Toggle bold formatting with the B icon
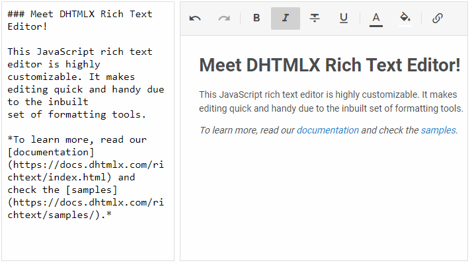The image size is (470, 263). [x=256, y=19]
